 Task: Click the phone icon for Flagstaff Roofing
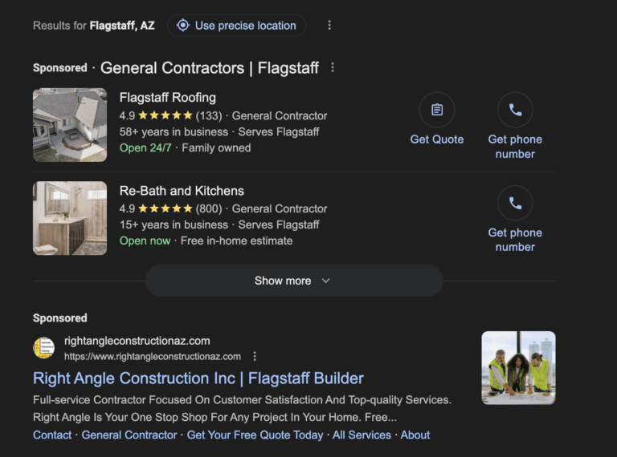point(515,110)
